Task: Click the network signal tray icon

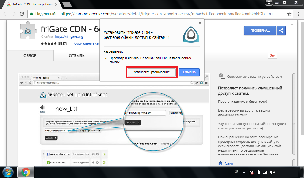Action: pos(265,172)
